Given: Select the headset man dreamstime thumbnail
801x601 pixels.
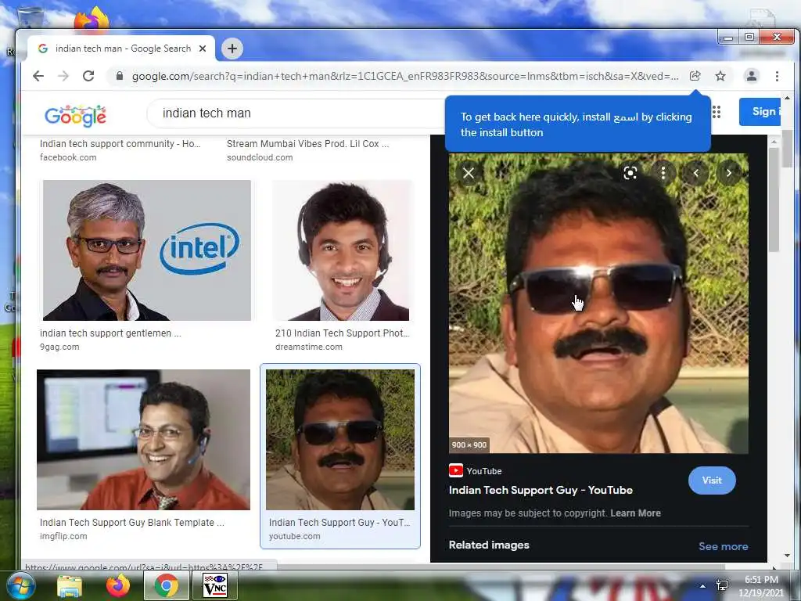Looking at the screenshot, I should [343, 250].
